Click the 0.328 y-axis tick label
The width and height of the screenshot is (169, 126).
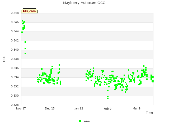coord(15,105)
